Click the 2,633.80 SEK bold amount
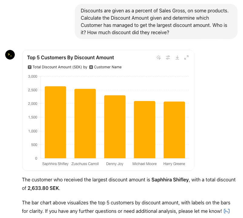 point(43,188)
